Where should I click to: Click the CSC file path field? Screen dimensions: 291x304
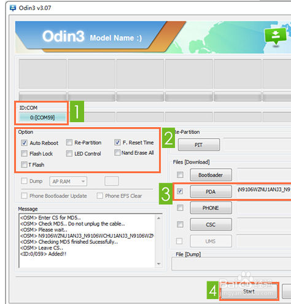tap(264, 225)
